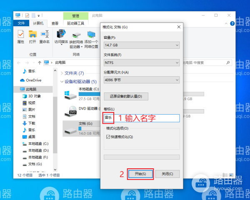Click the navigation pane scroll down arrow
Screen dimensions: 250x200
(55, 170)
